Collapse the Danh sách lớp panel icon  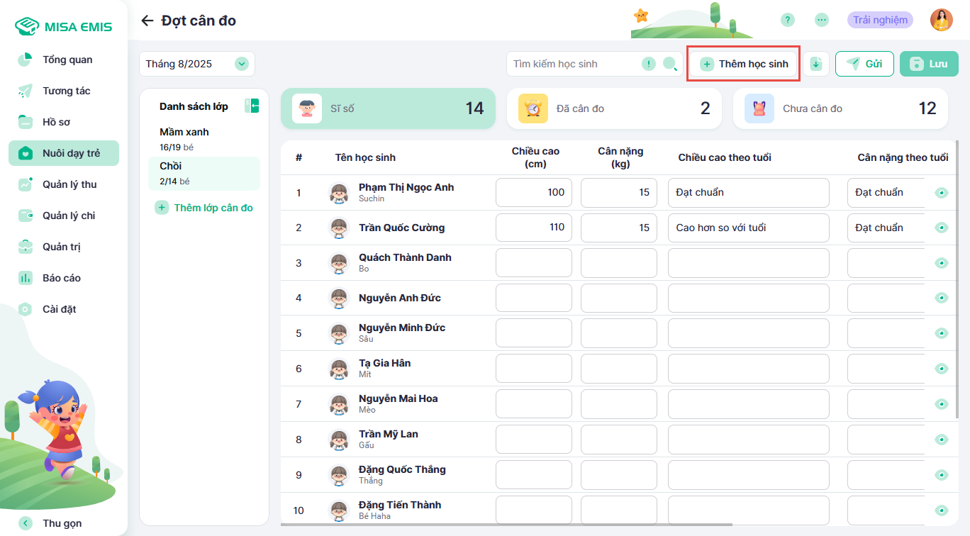tap(252, 106)
